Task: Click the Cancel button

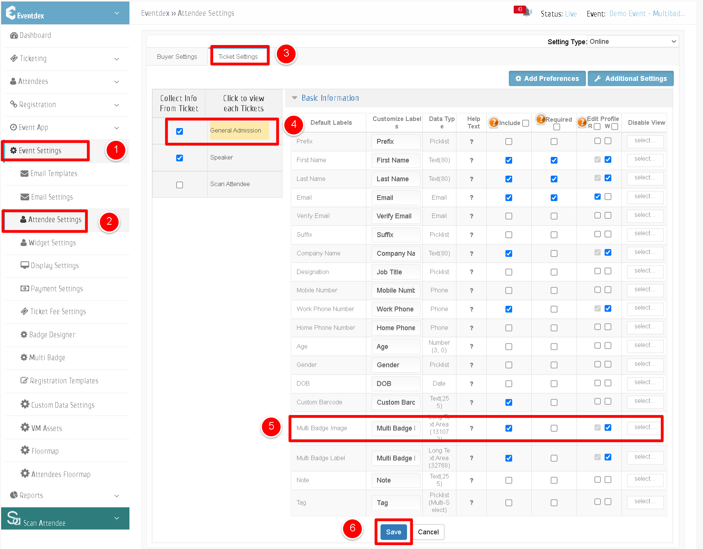Action: [428, 532]
